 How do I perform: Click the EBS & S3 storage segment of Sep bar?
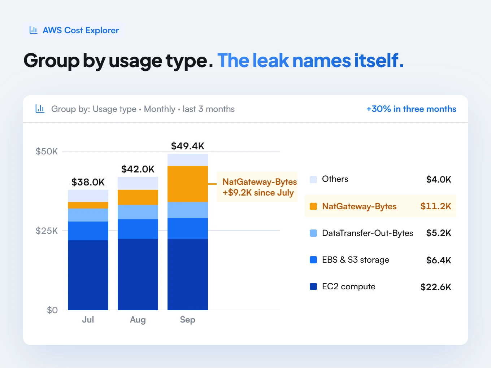(x=188, y=228)
